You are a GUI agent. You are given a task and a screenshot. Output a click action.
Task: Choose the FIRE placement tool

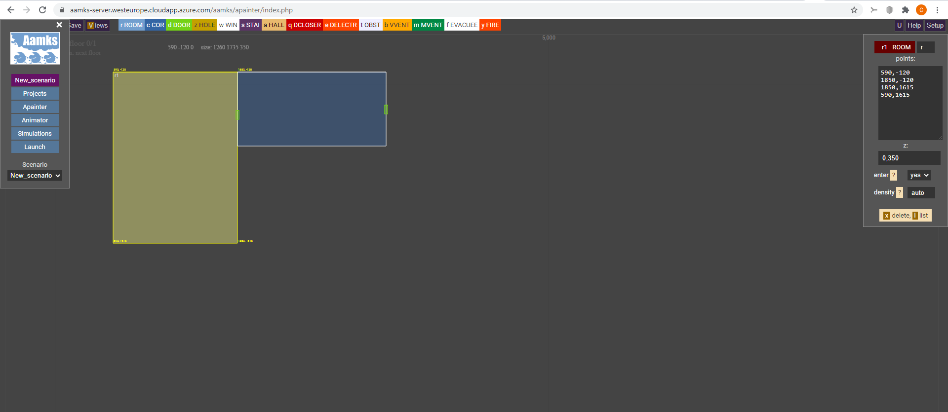tap(490, 25)
